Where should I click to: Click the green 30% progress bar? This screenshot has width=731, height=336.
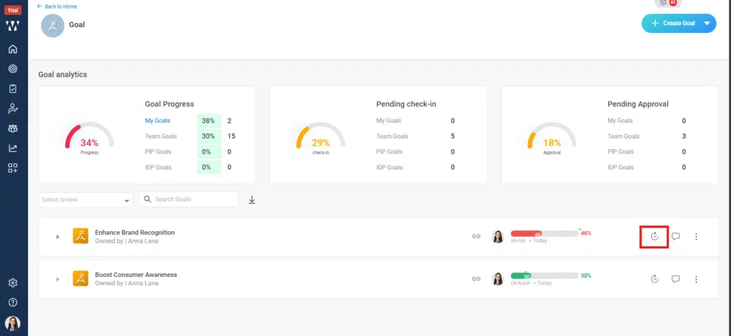point(545,276)
